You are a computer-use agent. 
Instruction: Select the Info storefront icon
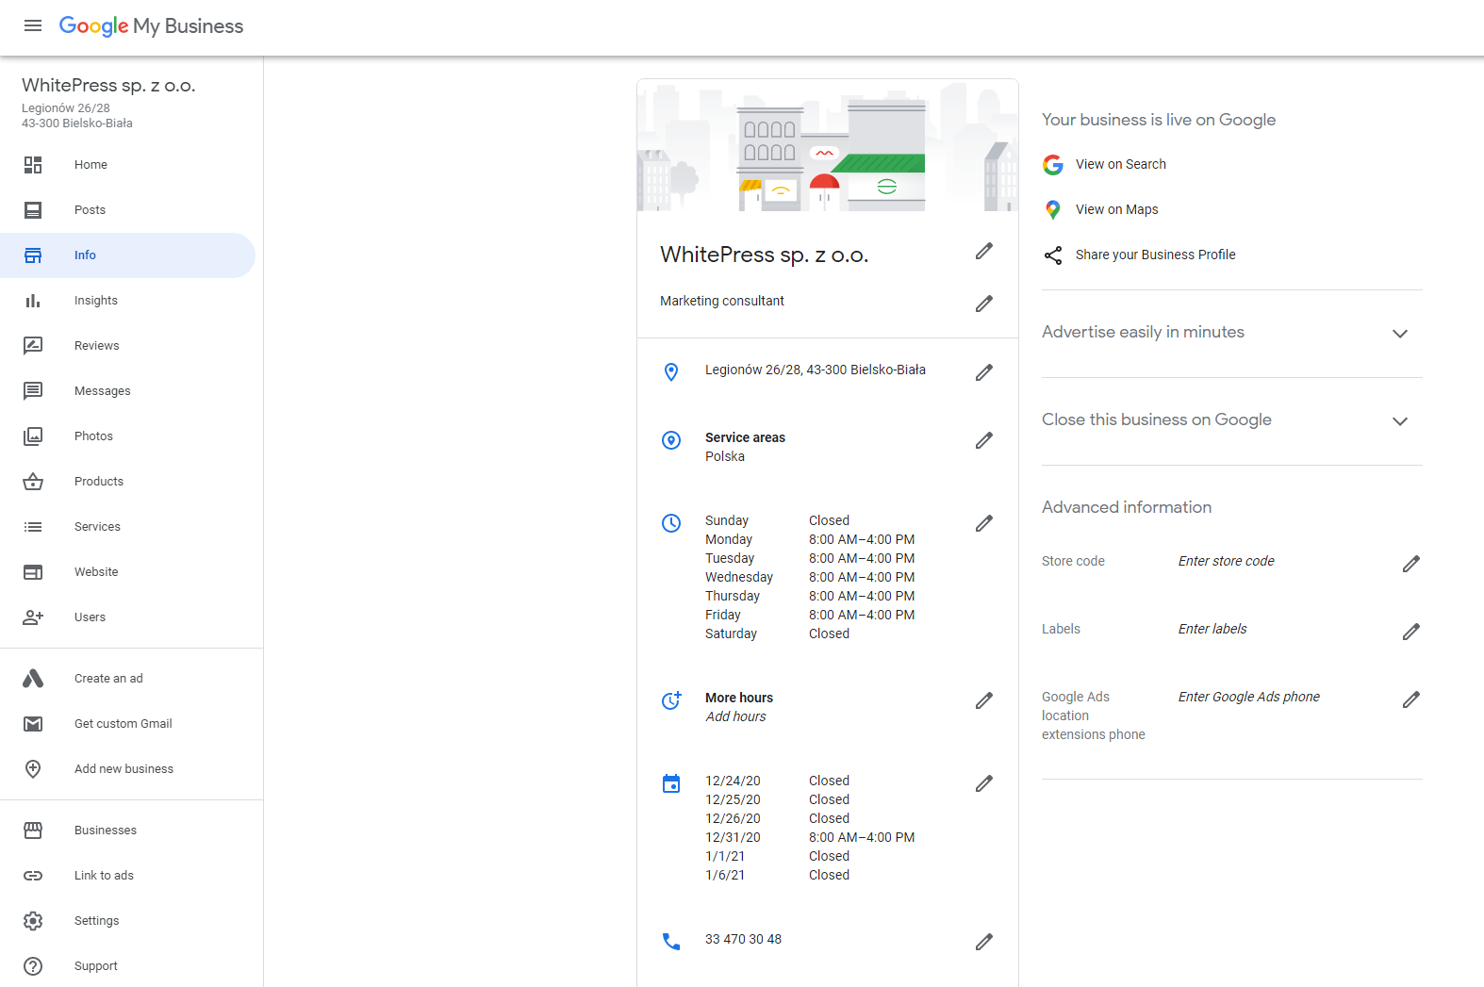pos(33,255)
